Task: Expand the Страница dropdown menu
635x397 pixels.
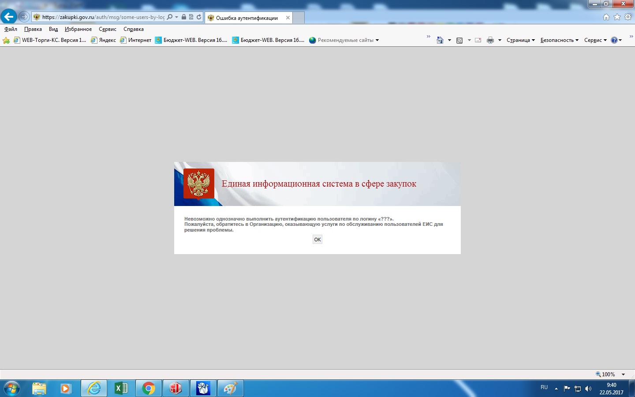Action: [x=520, y=40]
